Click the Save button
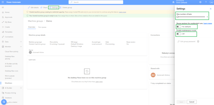214x105 pixels. [181, 102]
